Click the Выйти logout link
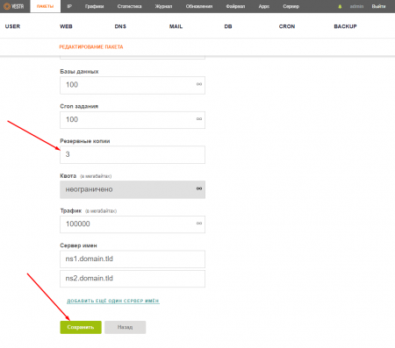Viewport: 395px width, 348px height. coord(378,6)
